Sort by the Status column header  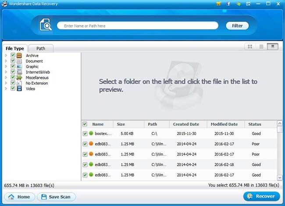pyautogui.click(x=260, y=124)
